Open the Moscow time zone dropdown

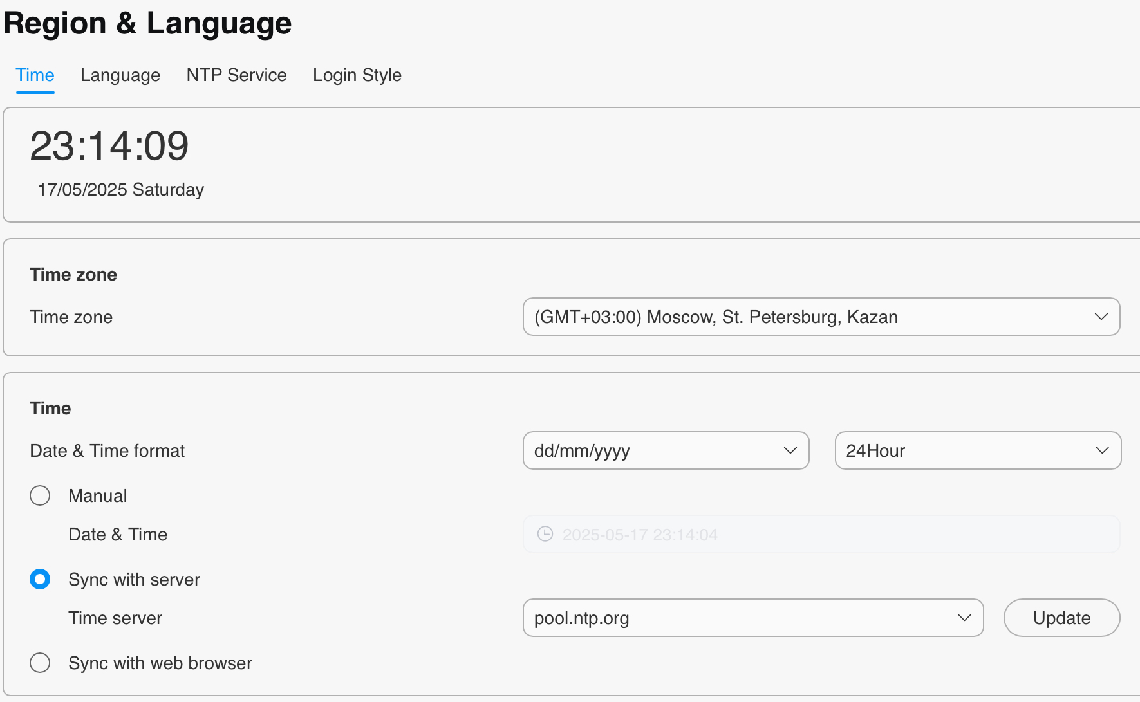tap(821, 317)
